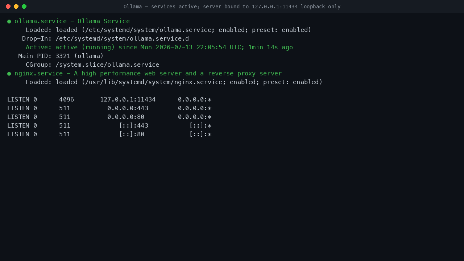Click Main PID value 3321 (ollama)
Viewport: 464px width, 261px height.
(x=79, y=56)
